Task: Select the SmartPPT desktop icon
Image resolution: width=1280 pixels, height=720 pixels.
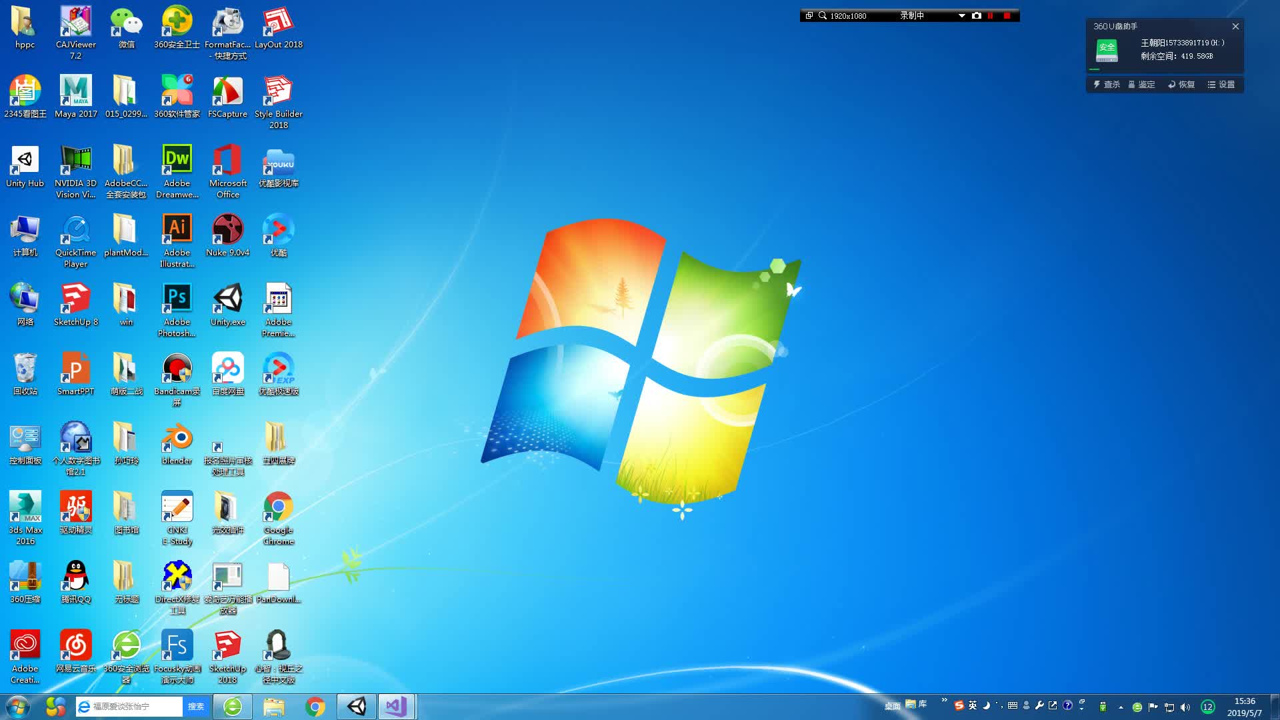Action: [75, 375]
